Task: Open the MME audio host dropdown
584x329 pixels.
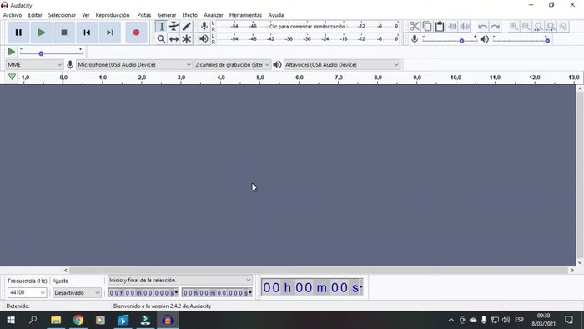Action: (x=34, y=65)
